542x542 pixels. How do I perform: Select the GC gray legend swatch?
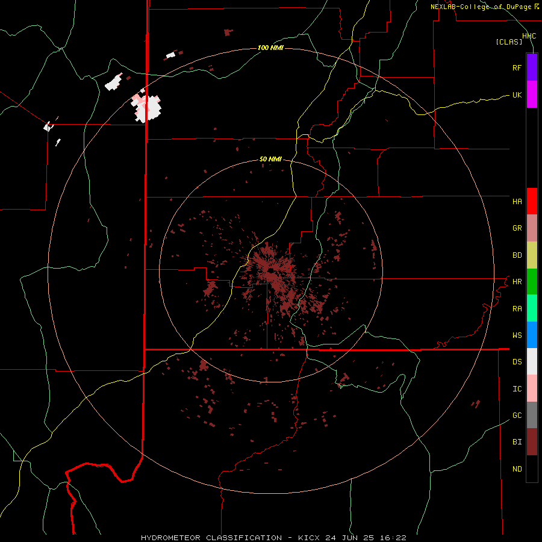pyautogui.click(x=532, y=415)
